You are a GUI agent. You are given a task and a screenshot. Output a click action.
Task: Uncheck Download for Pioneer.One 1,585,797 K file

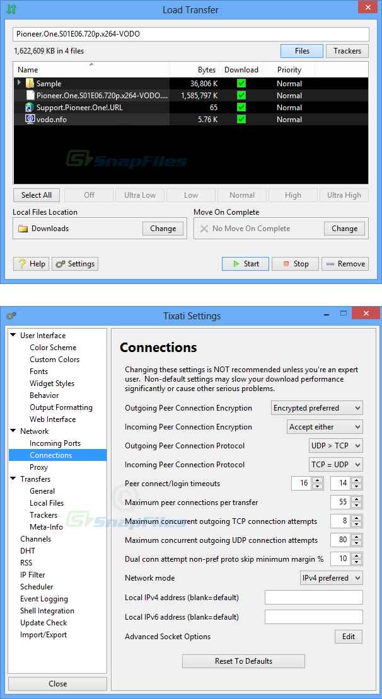[x=241, y=95]
